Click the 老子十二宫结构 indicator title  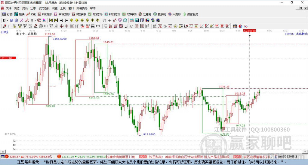(26, 34)
